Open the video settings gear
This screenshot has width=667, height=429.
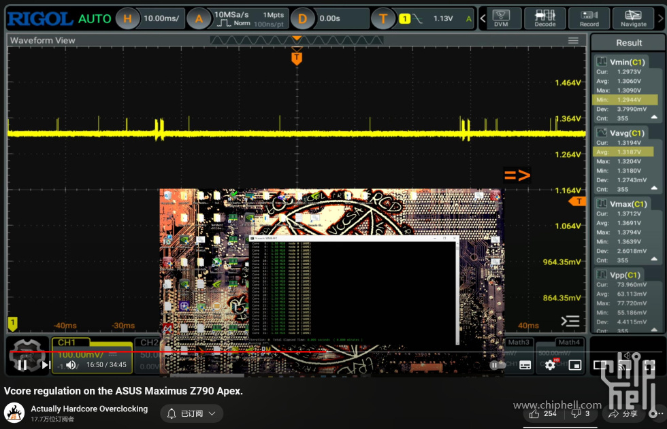tap(550, 365)
